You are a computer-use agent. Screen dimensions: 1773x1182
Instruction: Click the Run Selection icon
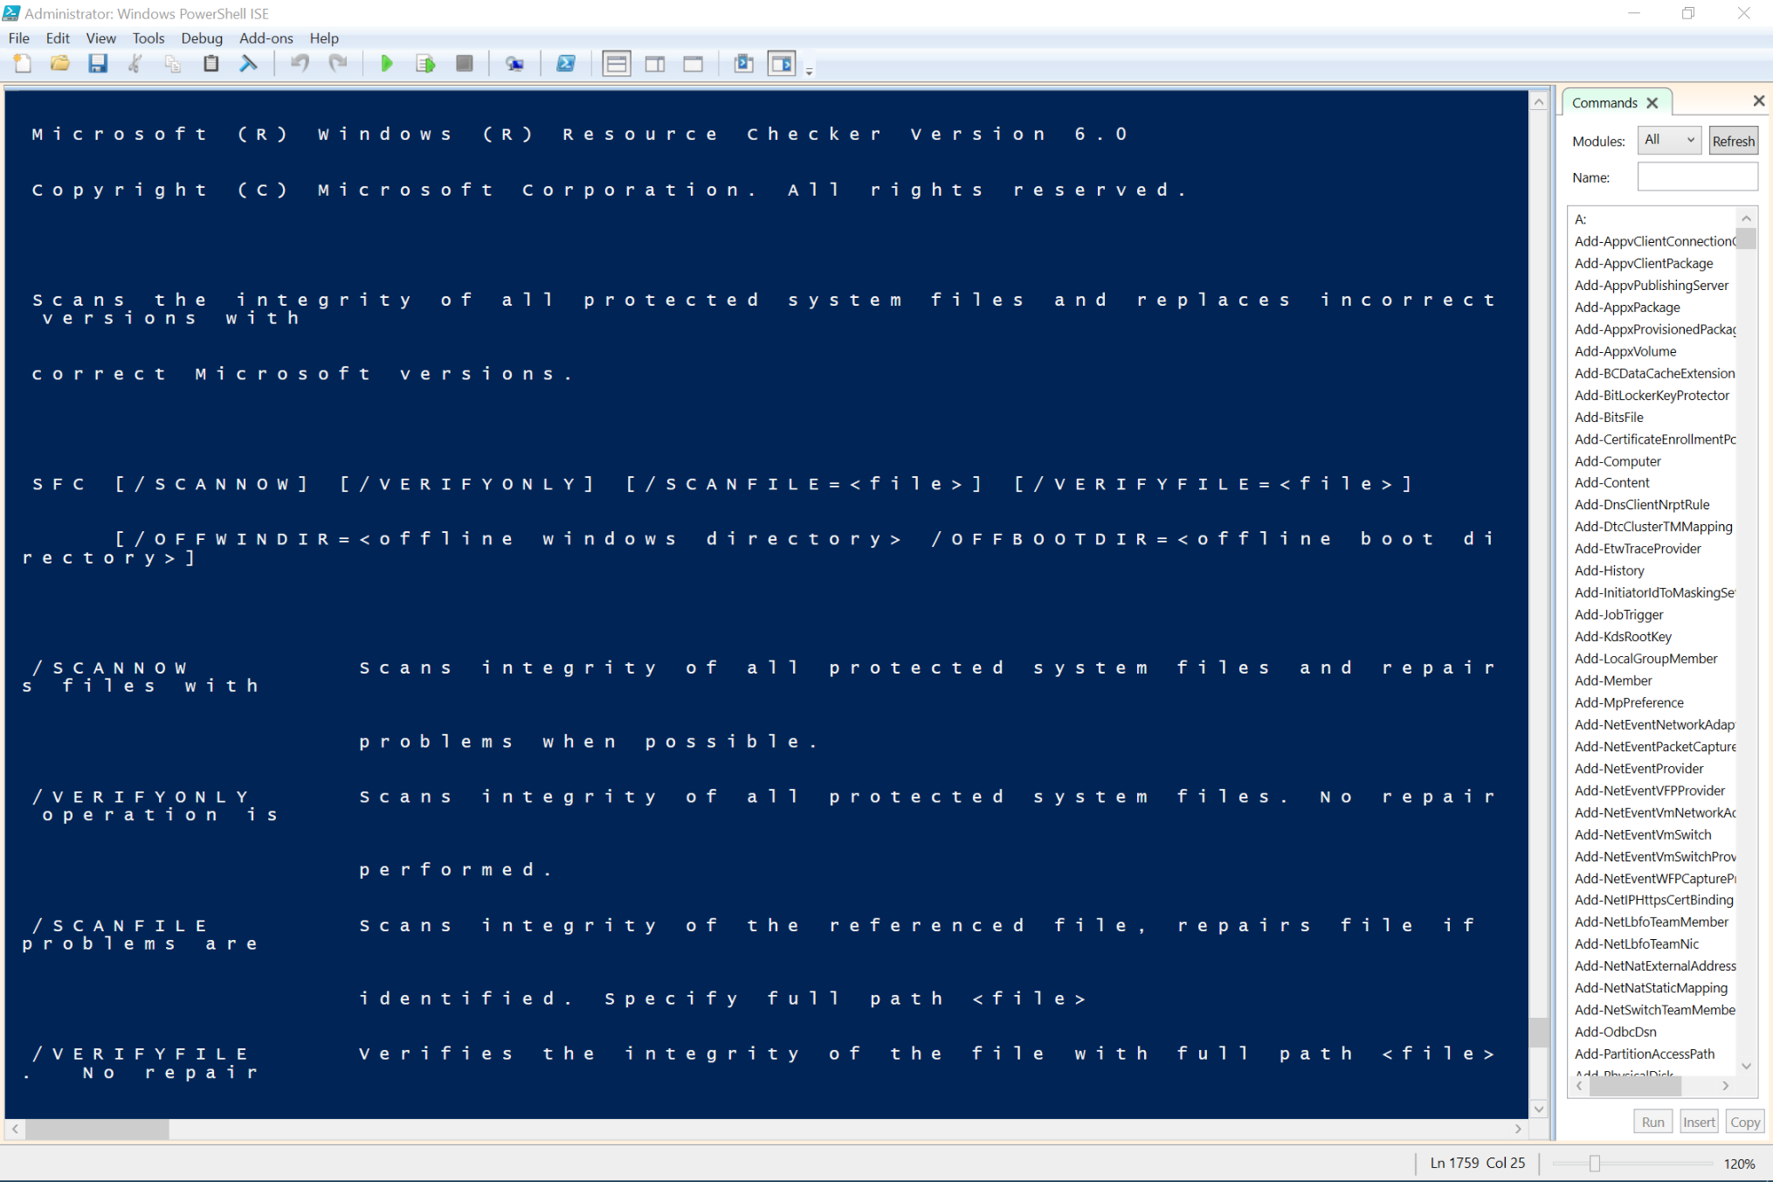click(x=423, y=63)
